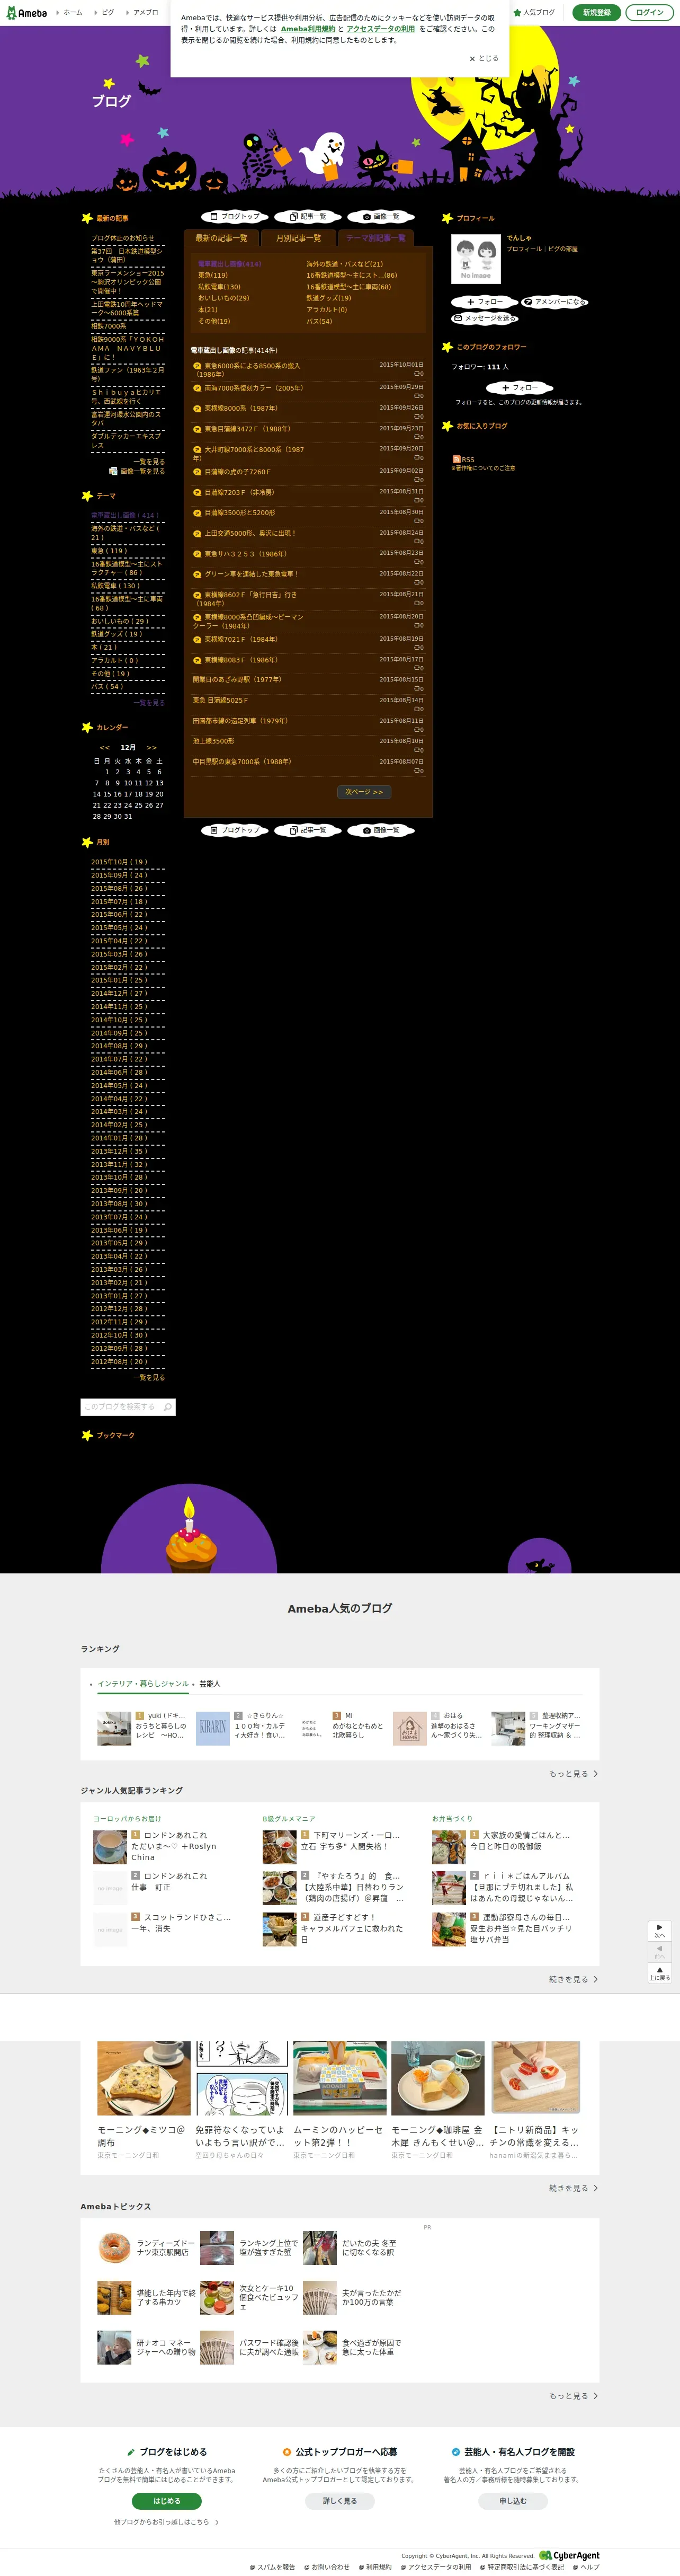Viewport: 680px width, 2576px height.
Task: Go to ホーム in the top navigation
Action: coord(73,12)
